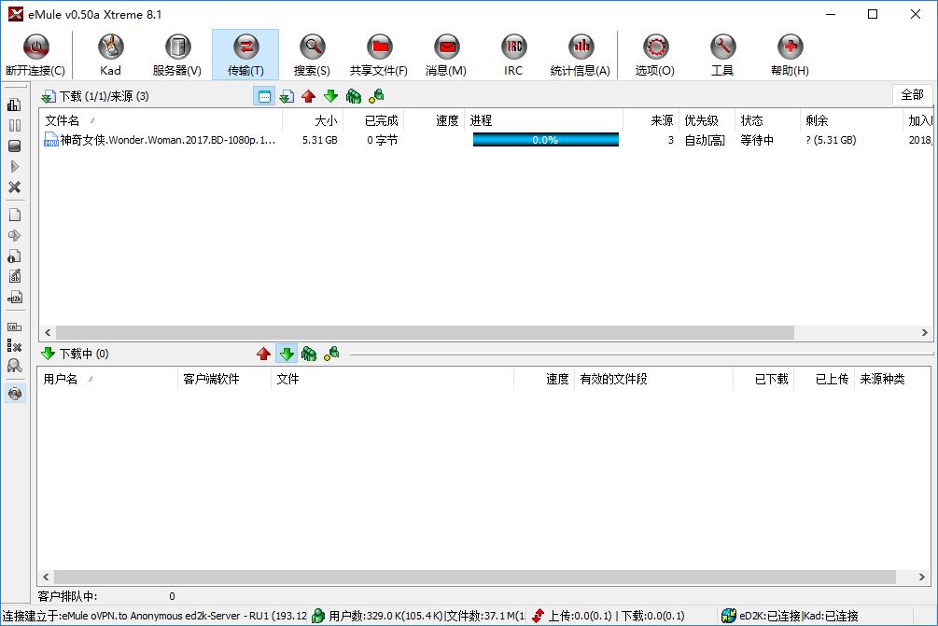
Task: Open the 搜索(S) search page
Action: pyautogui.click(x=313, y=55)
